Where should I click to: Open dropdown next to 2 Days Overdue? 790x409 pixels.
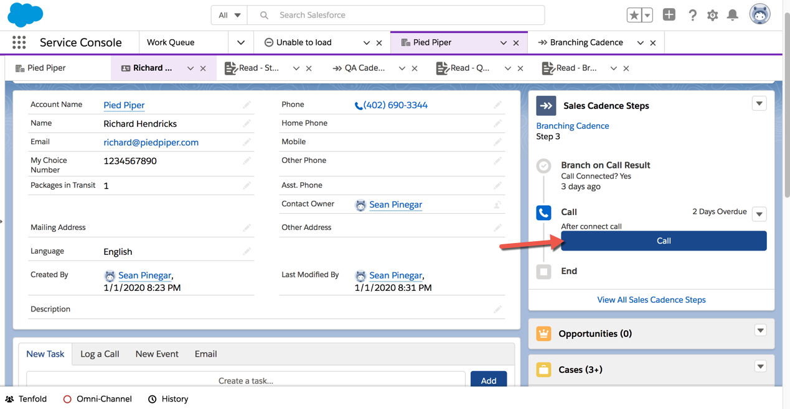pyautogui.click(x=759, y=214)
